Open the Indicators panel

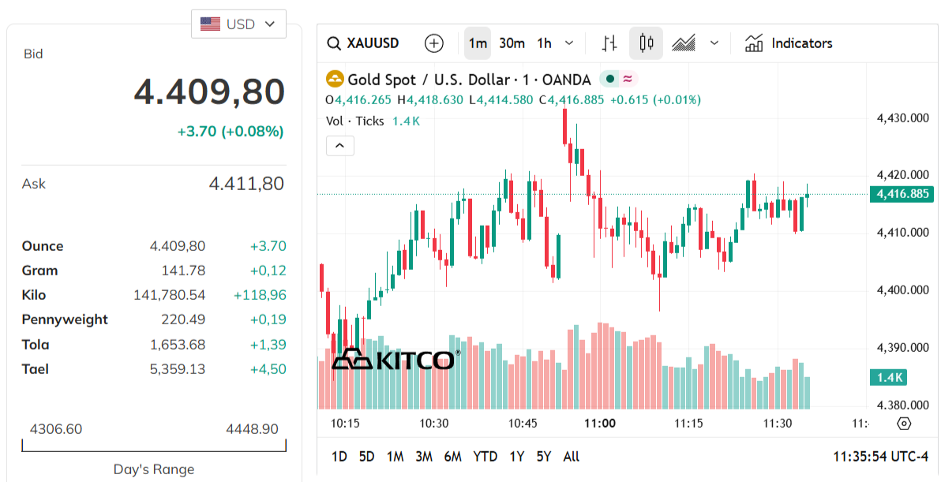[788, 43]
